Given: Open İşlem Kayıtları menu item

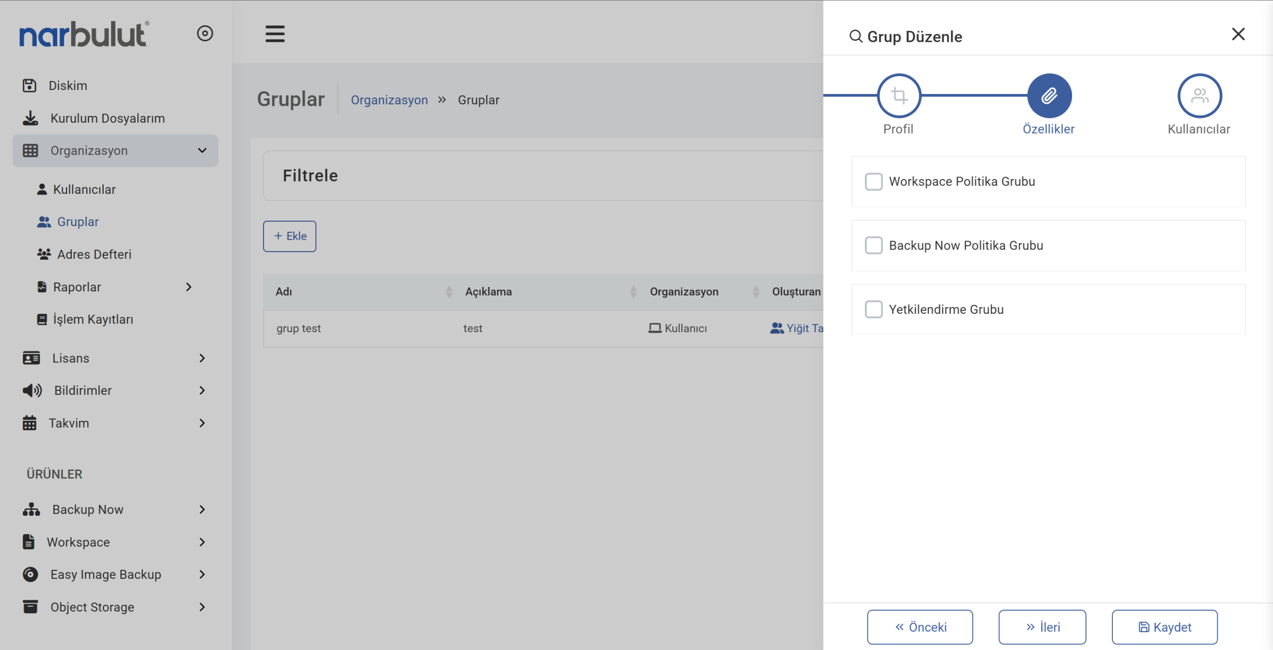Looking at the screenshot, I should (x=93, y=319).
